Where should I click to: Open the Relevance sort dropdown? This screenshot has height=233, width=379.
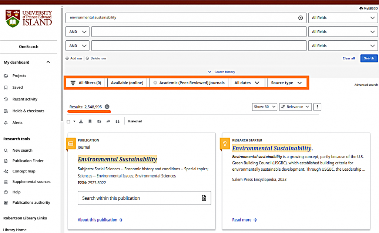pyautogui.click(x=295, y=107)
